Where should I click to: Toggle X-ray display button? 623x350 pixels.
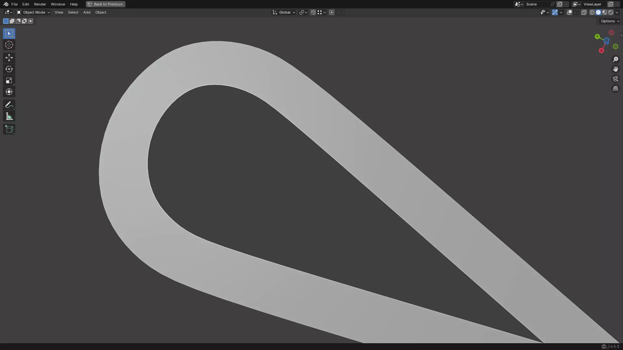pyautogui.click(x=584, y=12)
